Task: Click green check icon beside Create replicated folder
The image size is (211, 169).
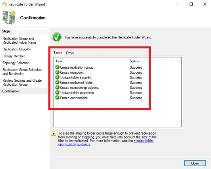Action: point(57,83)
